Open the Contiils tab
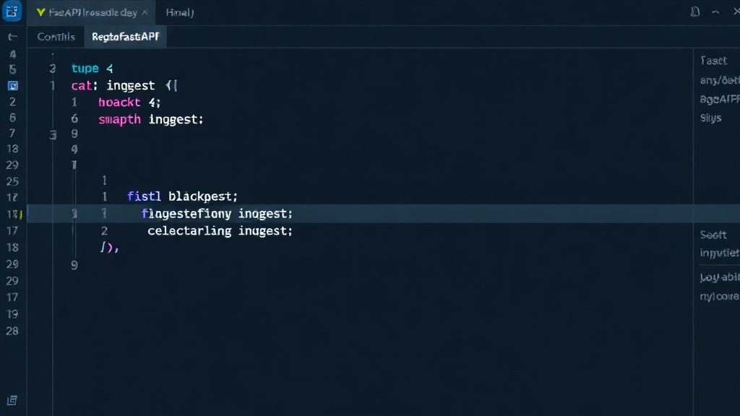 56,37
